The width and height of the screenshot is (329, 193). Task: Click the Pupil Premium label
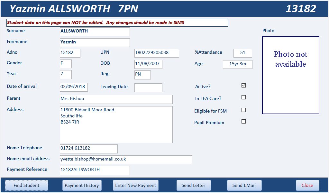pos(209,123)
